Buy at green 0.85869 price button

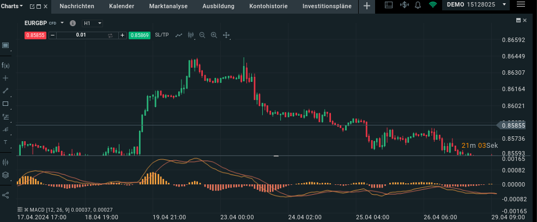point(140,35)
